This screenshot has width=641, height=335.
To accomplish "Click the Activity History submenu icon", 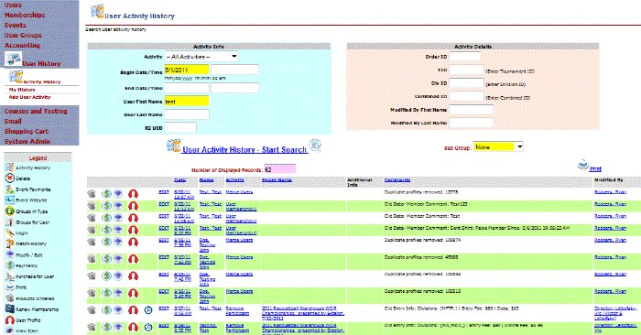I will click(x=16, y=77).
